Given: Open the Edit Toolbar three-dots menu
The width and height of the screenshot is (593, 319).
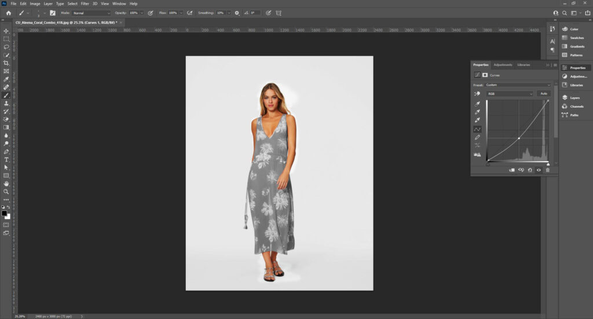Looking at the screenshot, I should pos(6,200).
